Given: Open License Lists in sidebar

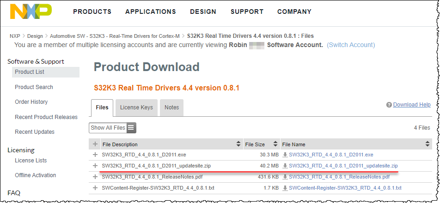Looking at the screenshot, I should click(31, 161).
